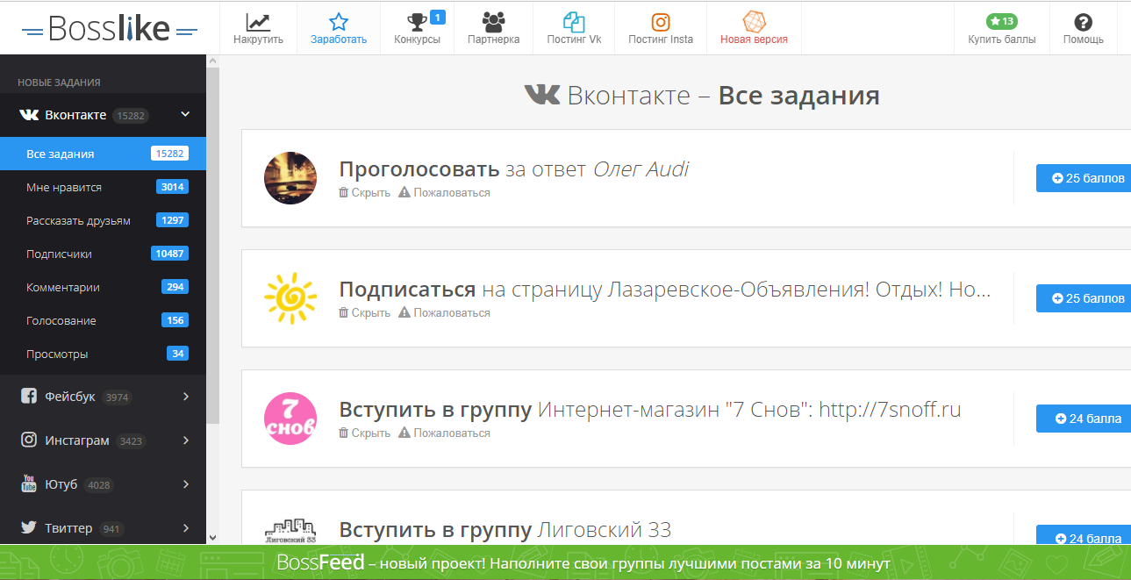Click the pink 7 Снов group avatar
This screenshot has width=1131, height=580.
pos(290,419)
